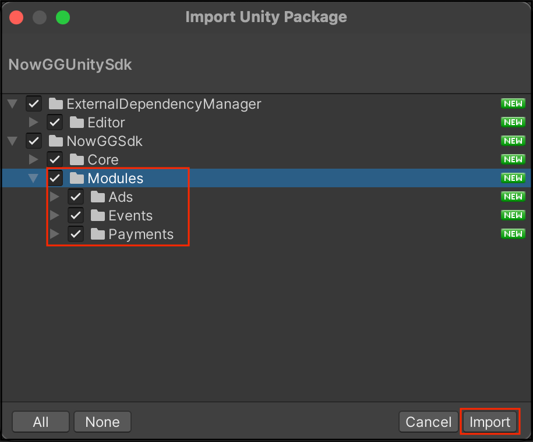Click the None selection button
Image resolution: width=533 pixels, height=442 pixels.
pyautogui.click(x=103, y=422)
